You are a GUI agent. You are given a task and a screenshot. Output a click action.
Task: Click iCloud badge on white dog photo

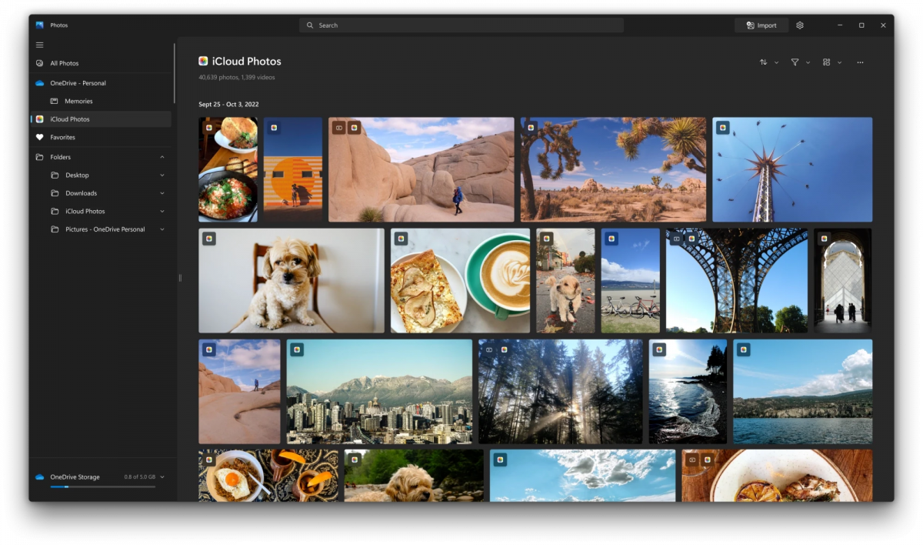tap(209, 239)
